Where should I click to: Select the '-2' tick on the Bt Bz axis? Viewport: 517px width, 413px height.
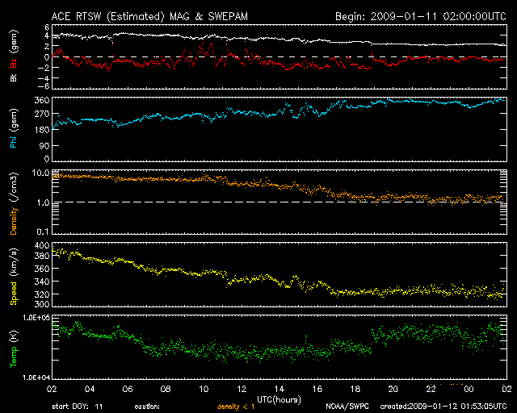tap(45, 68)
